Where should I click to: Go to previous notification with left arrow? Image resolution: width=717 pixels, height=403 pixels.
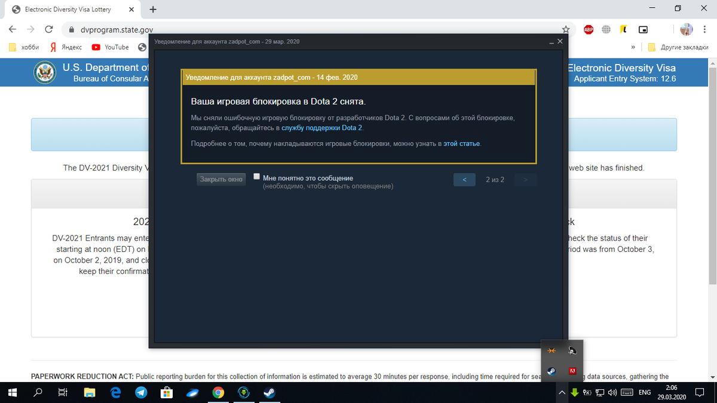coord(464,179)
